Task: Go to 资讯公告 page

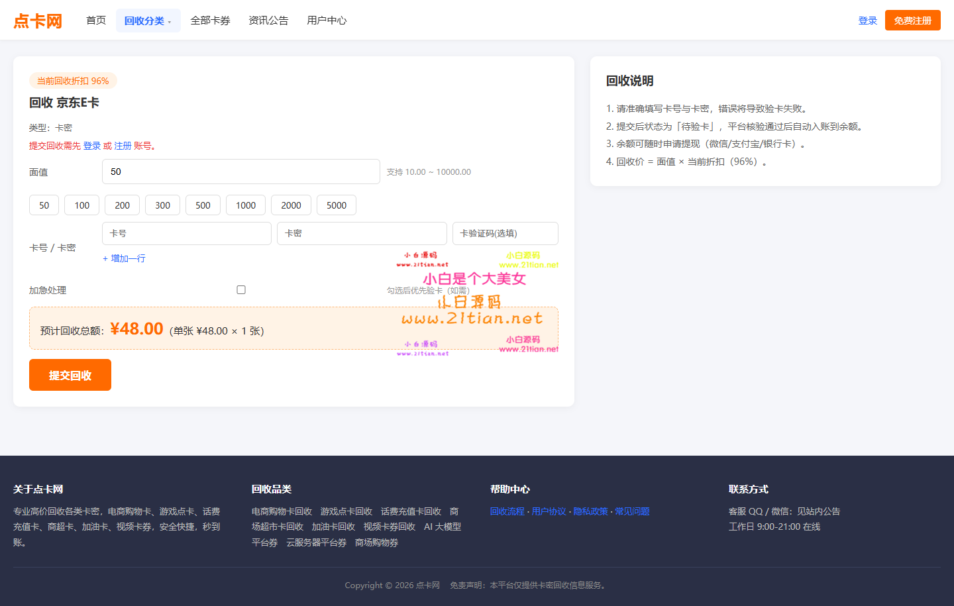Action: tap(268, 21)
